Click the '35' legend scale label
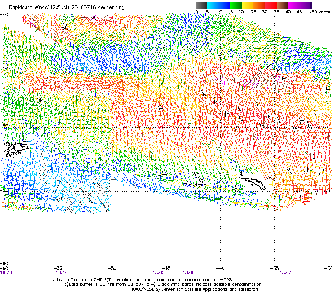The width and height of the screenshot is (332, 292). [x=276, y=12]
